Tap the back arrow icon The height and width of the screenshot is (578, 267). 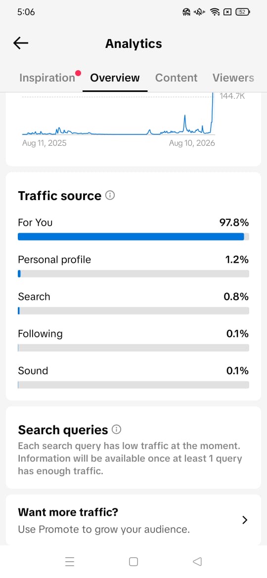pyautogui.click(x=21, y=43)
